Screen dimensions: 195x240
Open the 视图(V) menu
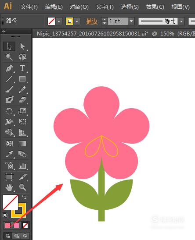pos(181,7)
